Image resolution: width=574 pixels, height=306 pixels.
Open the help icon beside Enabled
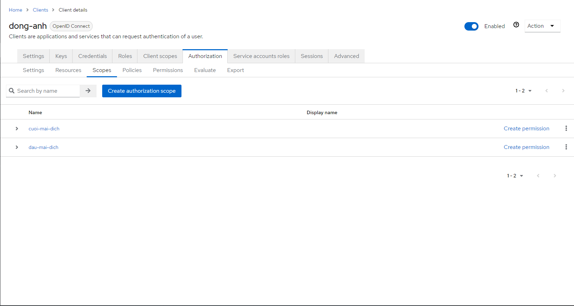point(516,25)
